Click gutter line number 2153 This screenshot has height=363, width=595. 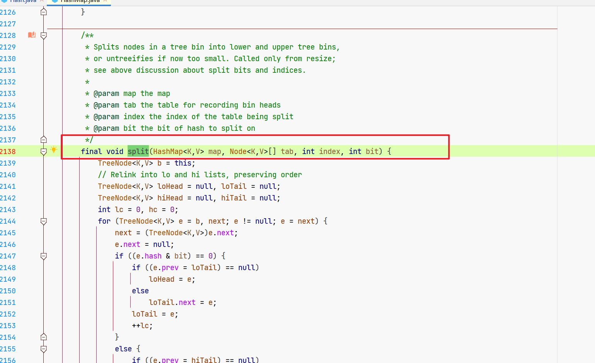8,326
